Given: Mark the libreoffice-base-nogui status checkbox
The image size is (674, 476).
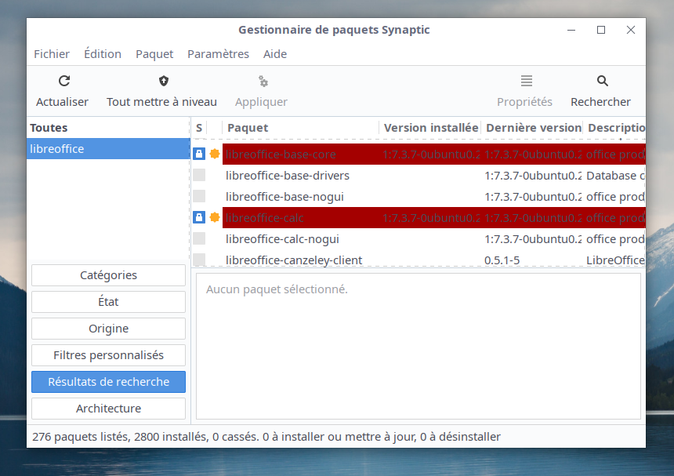Looking at the screenshot, I should tap(199, 196).
